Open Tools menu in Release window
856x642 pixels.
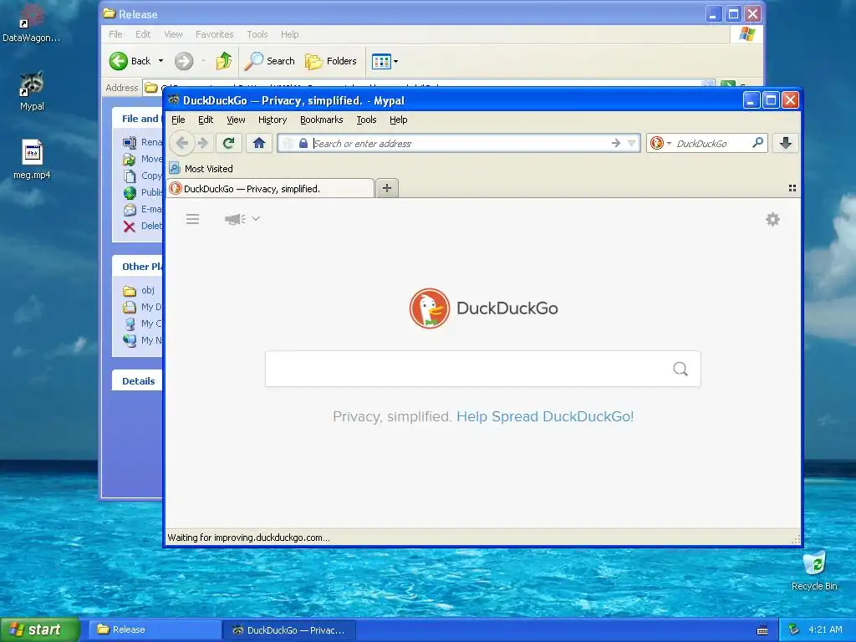pyautogui.click(x=257, y=34)
